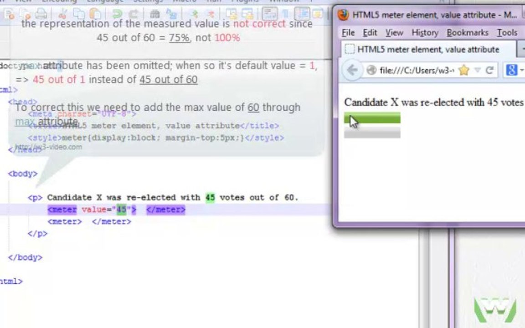
Task: Click the Firefox logo in the title bar
Action: coord(343,15)
